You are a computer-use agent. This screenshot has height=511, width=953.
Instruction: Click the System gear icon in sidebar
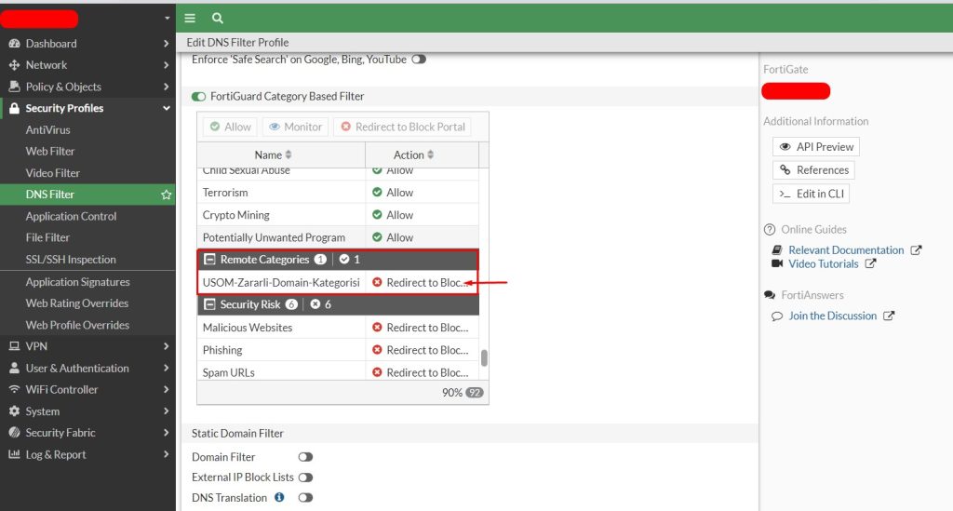14,411
